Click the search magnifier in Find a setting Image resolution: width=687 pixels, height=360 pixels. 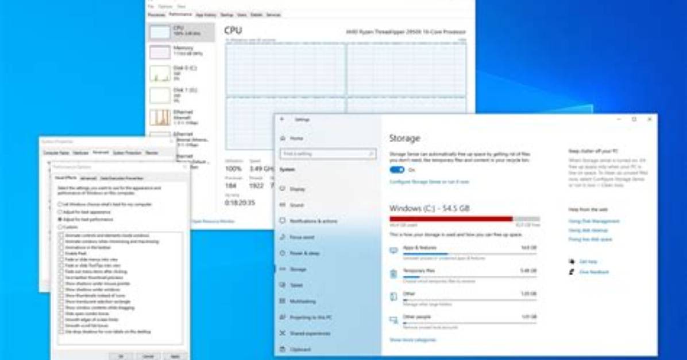(x=370, y=154)
